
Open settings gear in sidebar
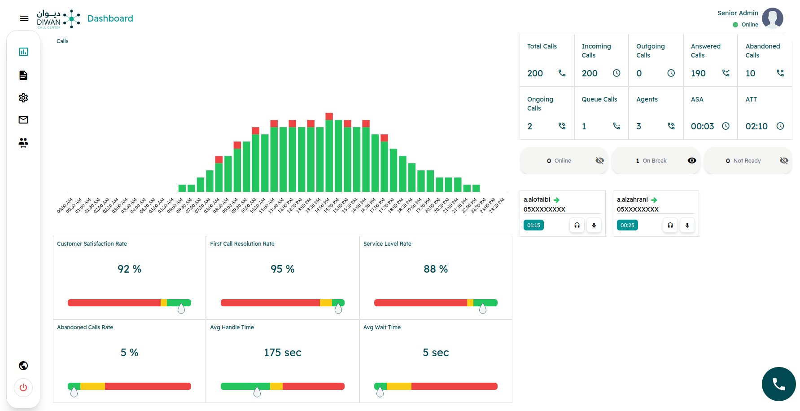coord(23,97)
